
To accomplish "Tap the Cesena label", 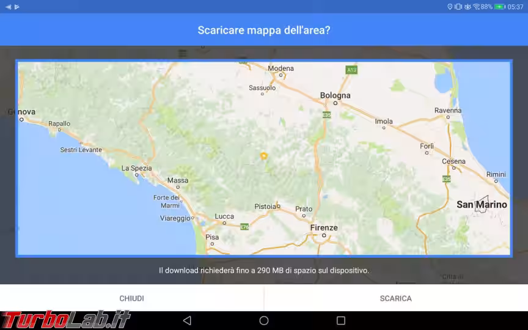I will pyautogui.click(x=453, y=161).
